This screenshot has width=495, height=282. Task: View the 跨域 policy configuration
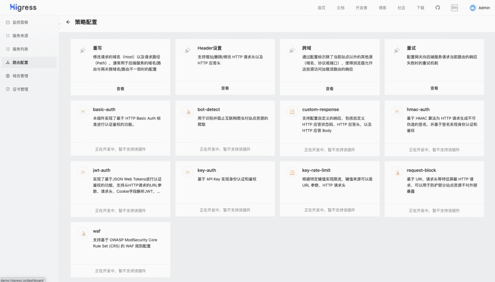pos(330,89)
